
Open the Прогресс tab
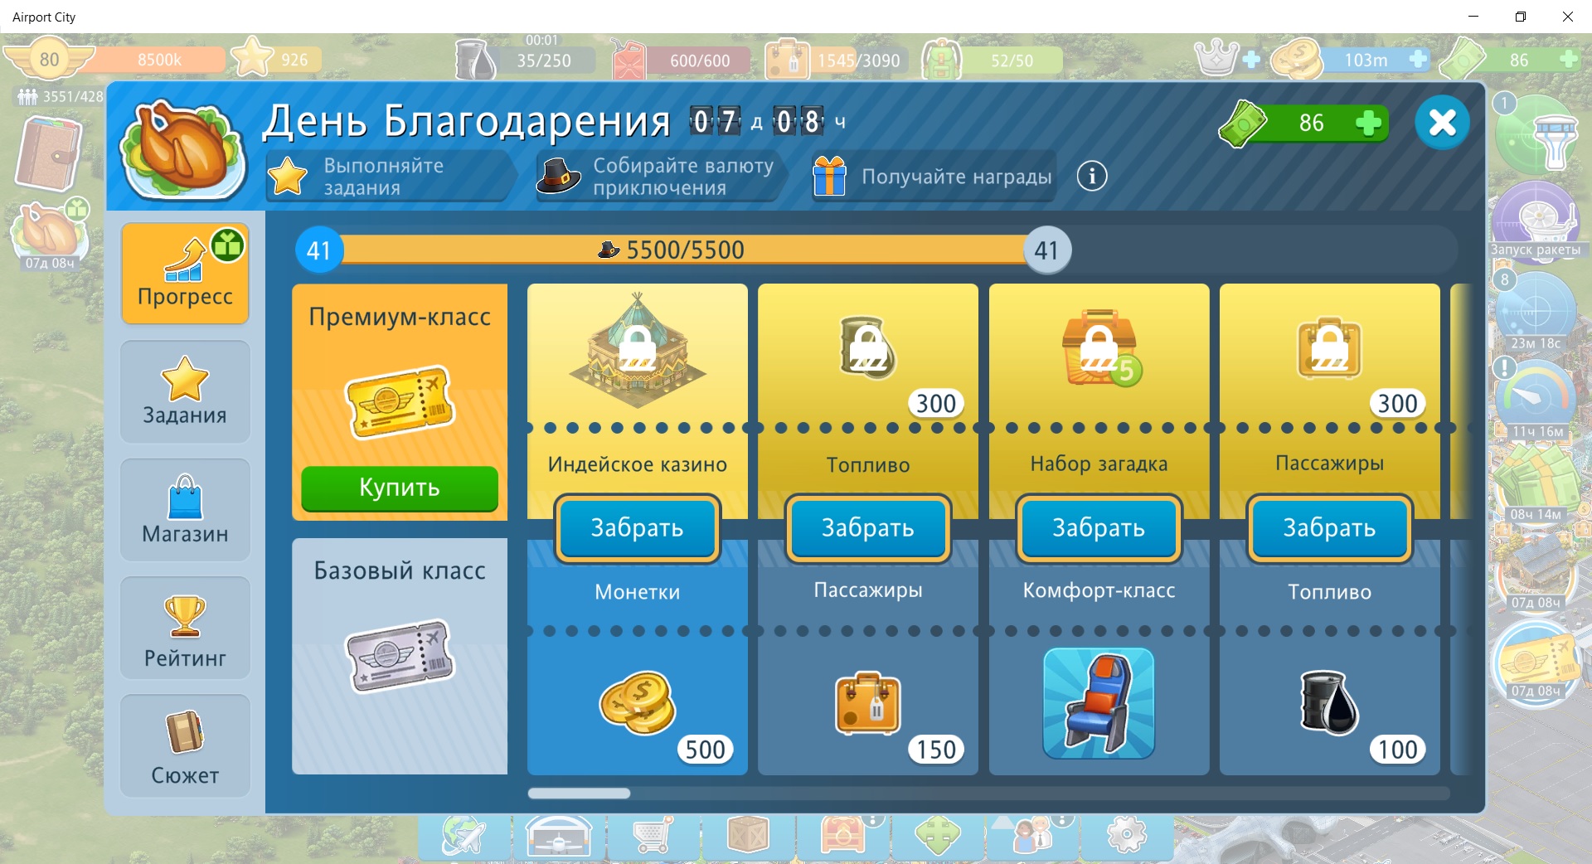coord(185,274)
